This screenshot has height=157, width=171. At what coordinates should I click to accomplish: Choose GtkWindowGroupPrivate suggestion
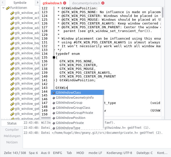coord(77,113)
